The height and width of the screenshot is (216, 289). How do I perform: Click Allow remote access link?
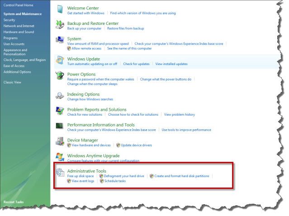(x=86, y=49)
